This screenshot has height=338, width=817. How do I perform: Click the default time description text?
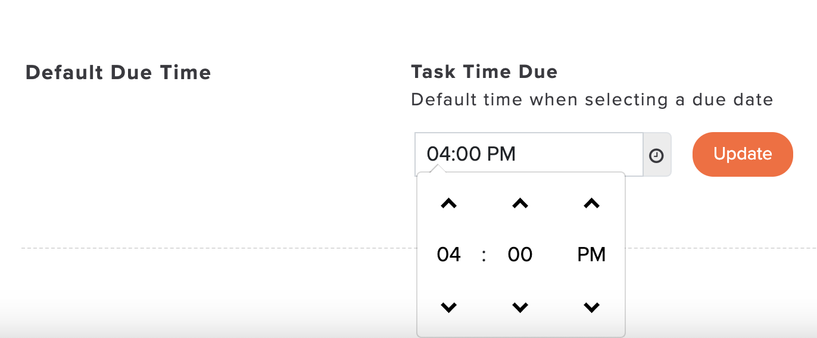[592, 99]
